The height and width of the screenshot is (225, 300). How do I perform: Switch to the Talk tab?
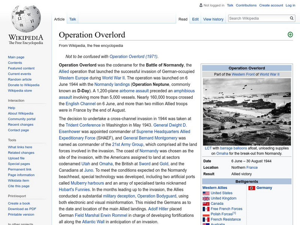coord(72,19)
